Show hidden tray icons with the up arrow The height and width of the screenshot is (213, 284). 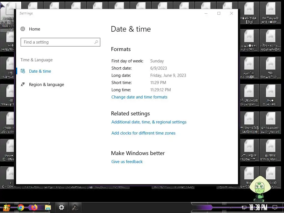point(230,207)
